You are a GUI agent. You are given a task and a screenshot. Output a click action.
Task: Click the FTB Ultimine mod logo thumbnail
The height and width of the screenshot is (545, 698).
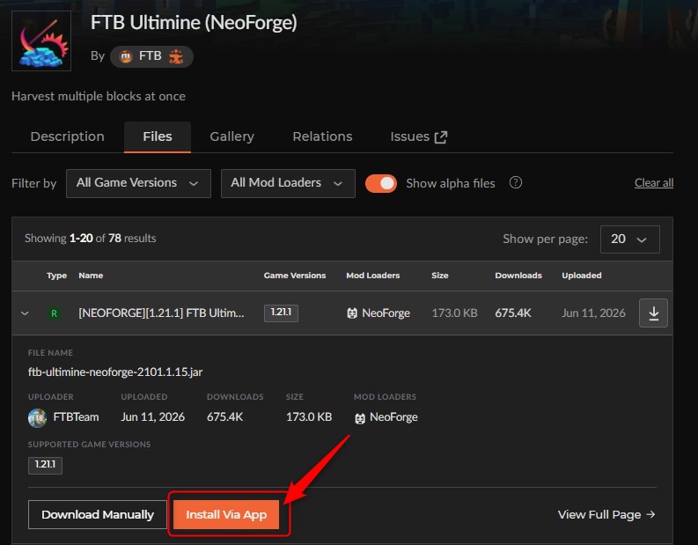[x=41, y=41]
